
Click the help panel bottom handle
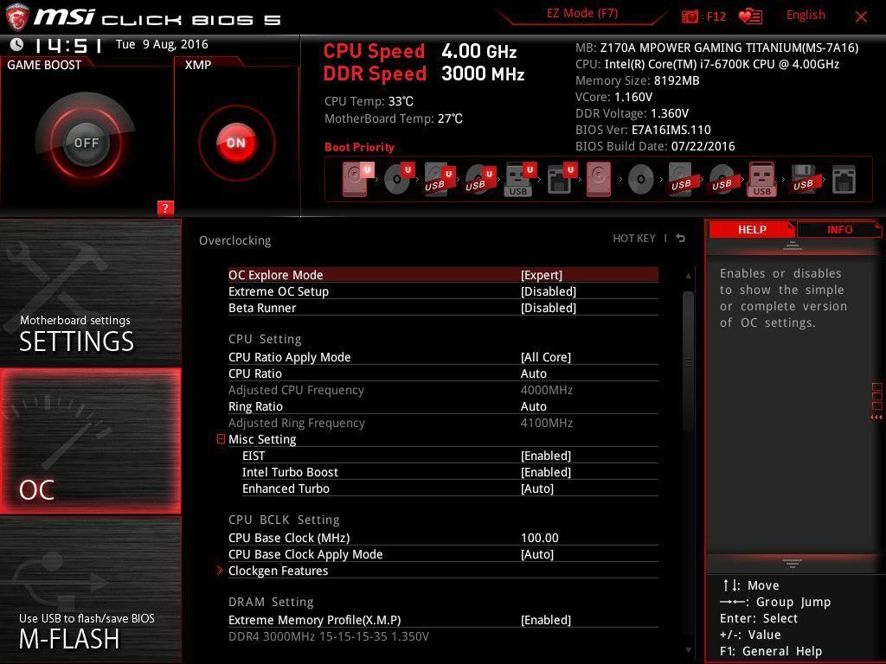[793, 563]
